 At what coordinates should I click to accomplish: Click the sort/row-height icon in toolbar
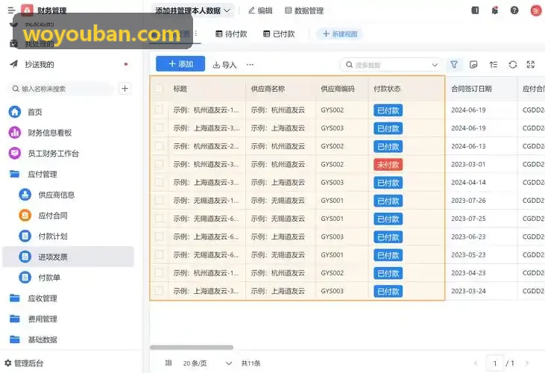(494, 65)
